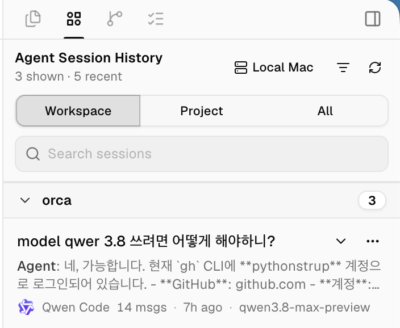Expand the qwer 3.8 session chevron
Viewport: 400px width, 328px height.
pos(341,241)
